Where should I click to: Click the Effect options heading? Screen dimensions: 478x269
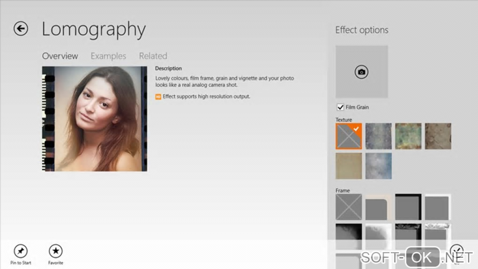coord(362,30)
